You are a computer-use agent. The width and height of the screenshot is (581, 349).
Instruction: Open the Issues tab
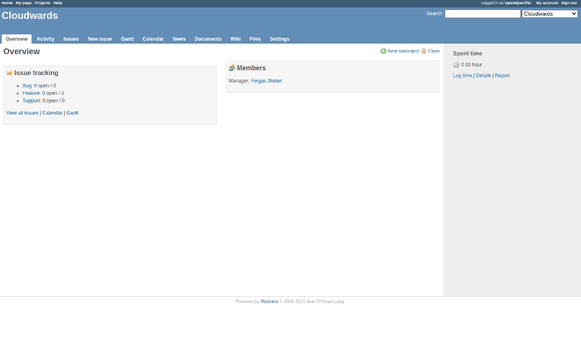[x=71, y=39]
